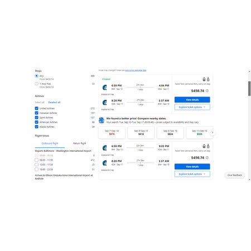Click Alaska Airlines logo on second card's return flight
This screenshot has height=251, width=251.
point(105,163)
